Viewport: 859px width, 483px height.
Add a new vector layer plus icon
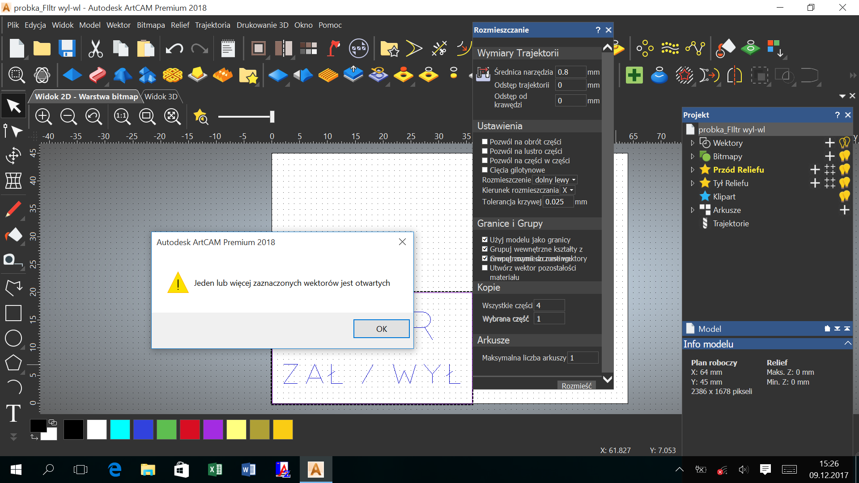coord(829,143)
